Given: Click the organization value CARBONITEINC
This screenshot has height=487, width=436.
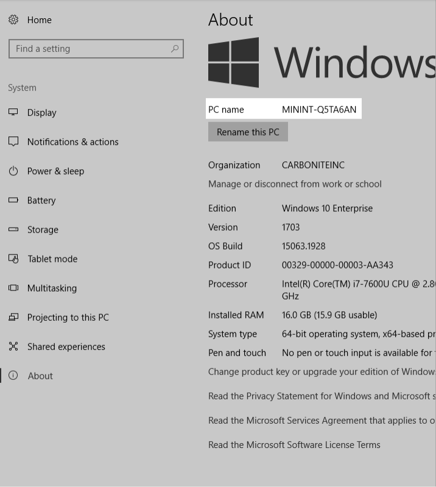Looking at the screenshot, I should pos(313,165).
